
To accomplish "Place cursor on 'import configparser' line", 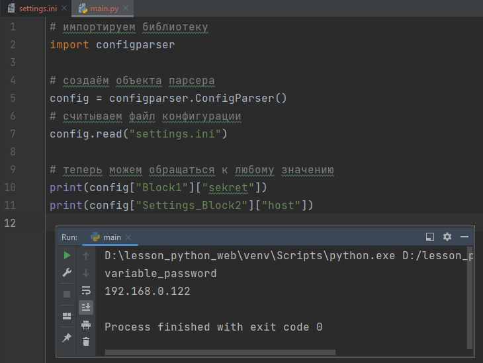I will pyautogui.click(x=112, y=45).
